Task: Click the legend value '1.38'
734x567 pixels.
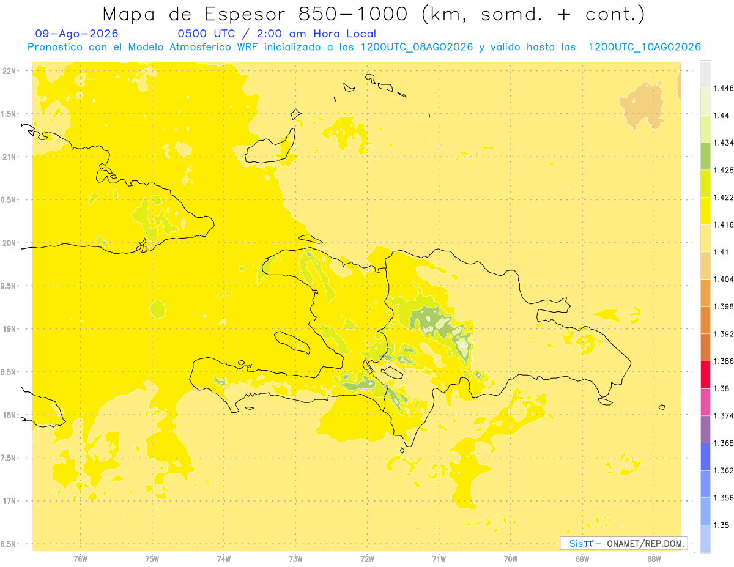Action: point(722,388)
